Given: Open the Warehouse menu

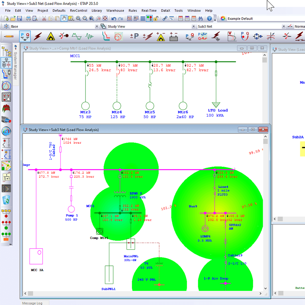Looking at the screenshot, I should tap(115, 11).
